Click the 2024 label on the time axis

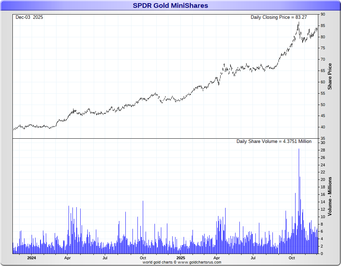32,258
